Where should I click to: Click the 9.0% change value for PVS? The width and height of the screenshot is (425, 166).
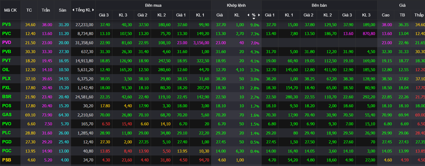[x=255, y=25]
